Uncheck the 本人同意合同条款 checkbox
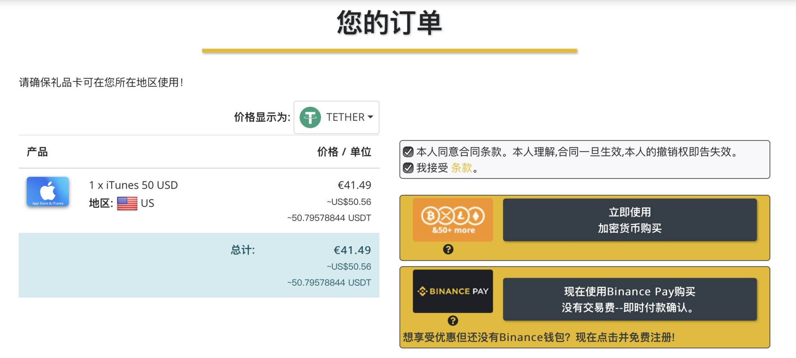This screenshot has width=796, height=358. (x=407, y=152)
